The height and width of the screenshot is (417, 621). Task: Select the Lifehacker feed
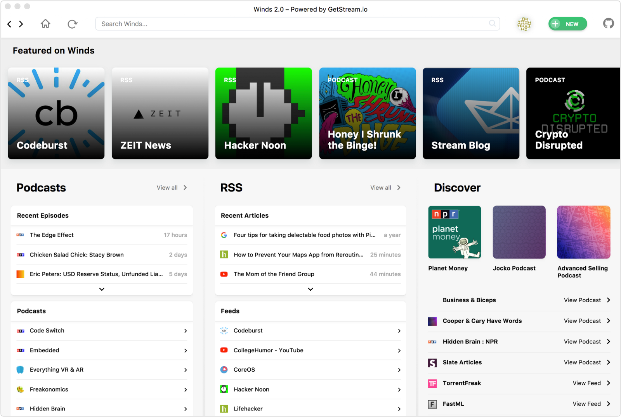[x=248, y=408]
